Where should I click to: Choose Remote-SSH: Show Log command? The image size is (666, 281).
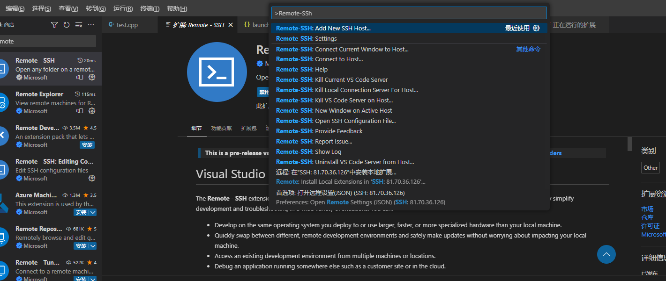point(409,151)
